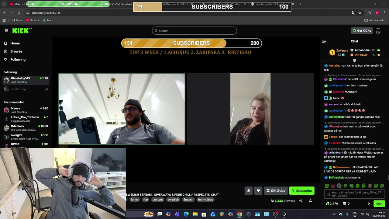
Task: Click the woman's webcam video tile
Action: (x=250, y=109)
